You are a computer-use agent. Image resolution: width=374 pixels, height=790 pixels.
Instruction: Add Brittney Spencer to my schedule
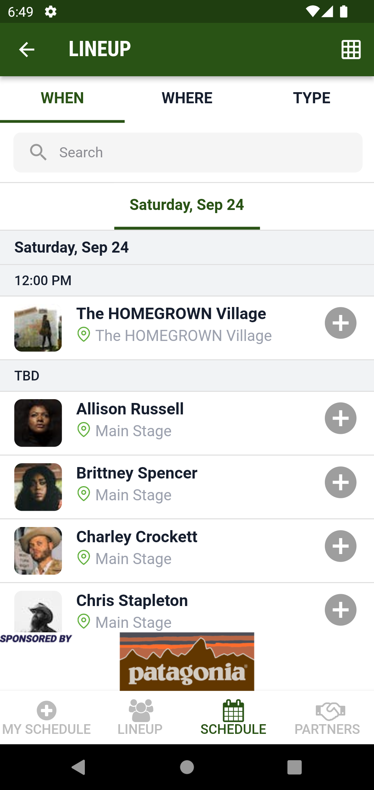coord(340,482)
